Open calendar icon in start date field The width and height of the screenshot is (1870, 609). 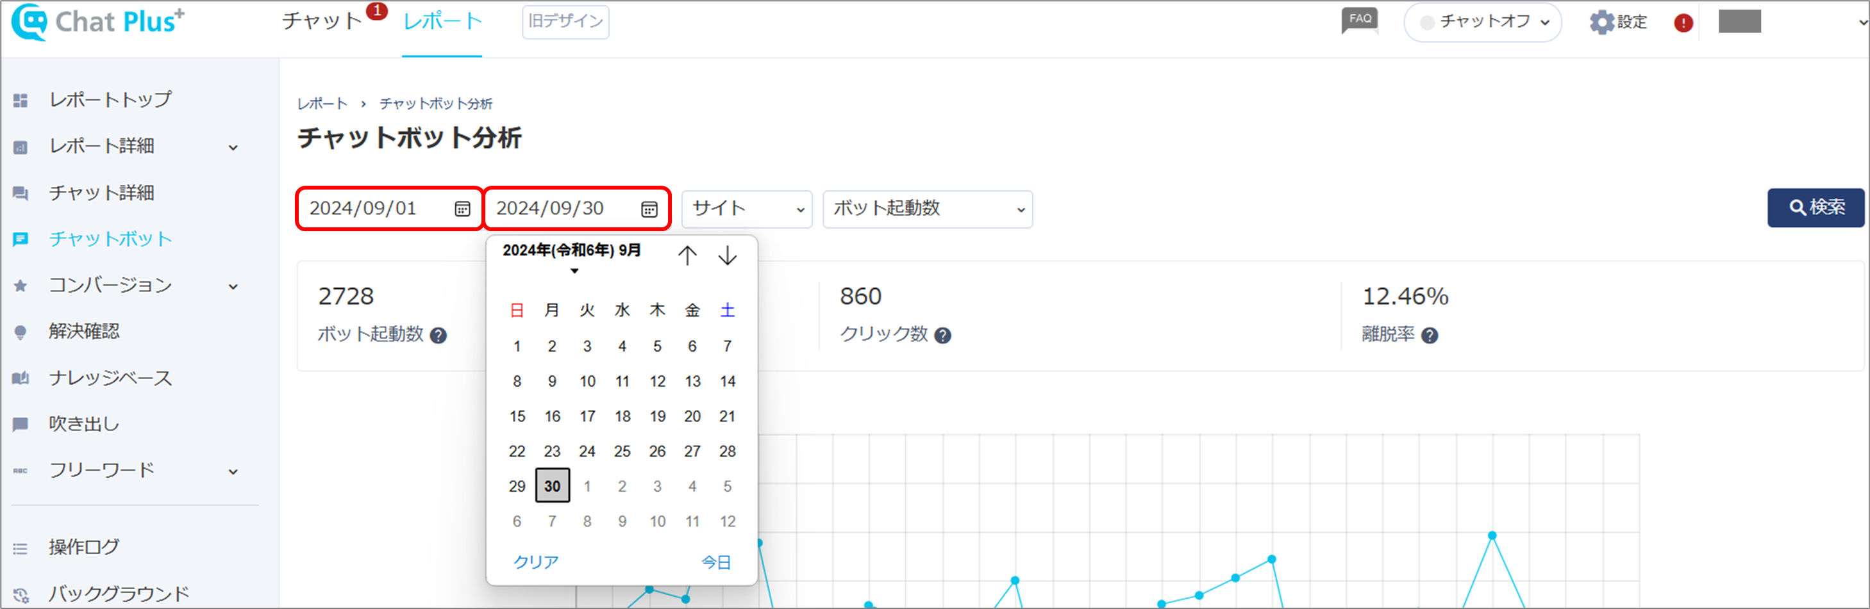click(462, 209)
